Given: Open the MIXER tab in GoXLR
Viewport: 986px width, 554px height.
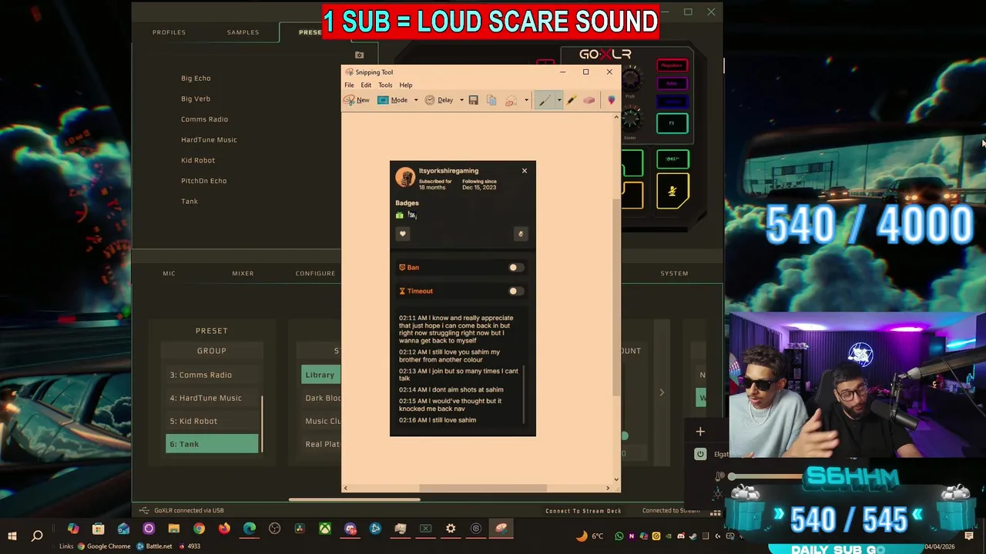Looking at the screenshot, I should (243, 273).
